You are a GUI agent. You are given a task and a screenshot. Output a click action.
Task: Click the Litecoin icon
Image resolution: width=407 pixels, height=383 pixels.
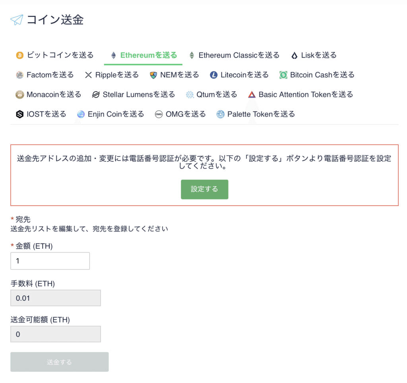click(x=213, y=74)
